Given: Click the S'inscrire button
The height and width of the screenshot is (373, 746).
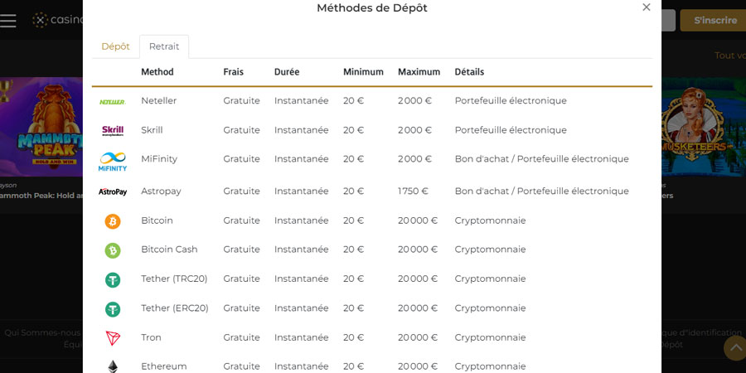Looking at the screenshot, I should (x=713, y=21).
